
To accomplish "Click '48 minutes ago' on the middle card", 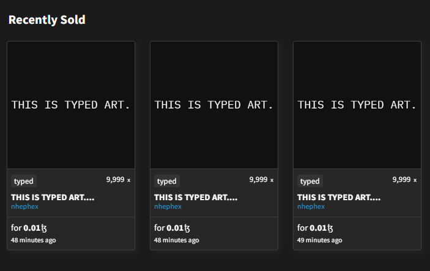I will coord(177,240).
